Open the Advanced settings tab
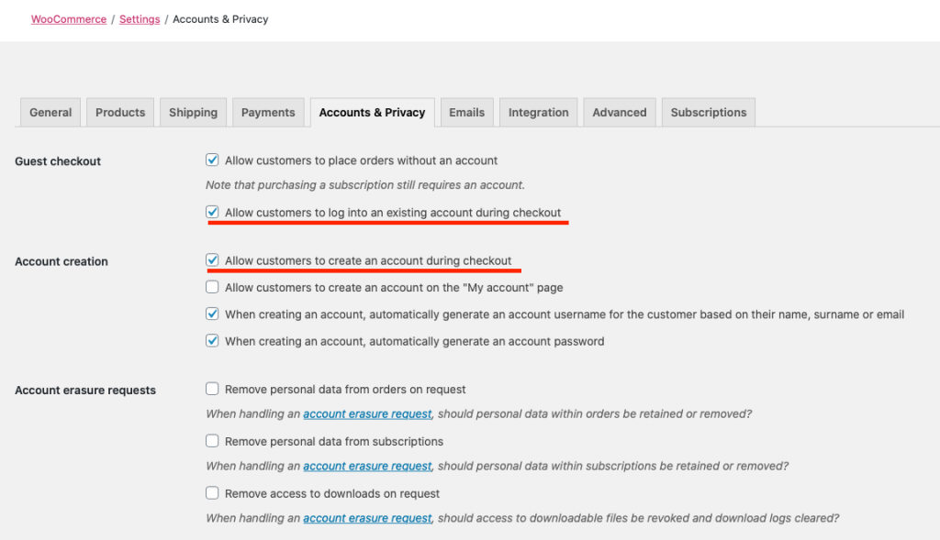 (x=620, y=113)
